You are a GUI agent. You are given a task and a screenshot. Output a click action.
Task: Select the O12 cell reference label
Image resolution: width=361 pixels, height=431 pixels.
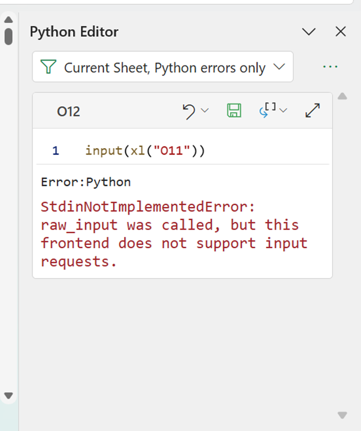click(68, 112)
